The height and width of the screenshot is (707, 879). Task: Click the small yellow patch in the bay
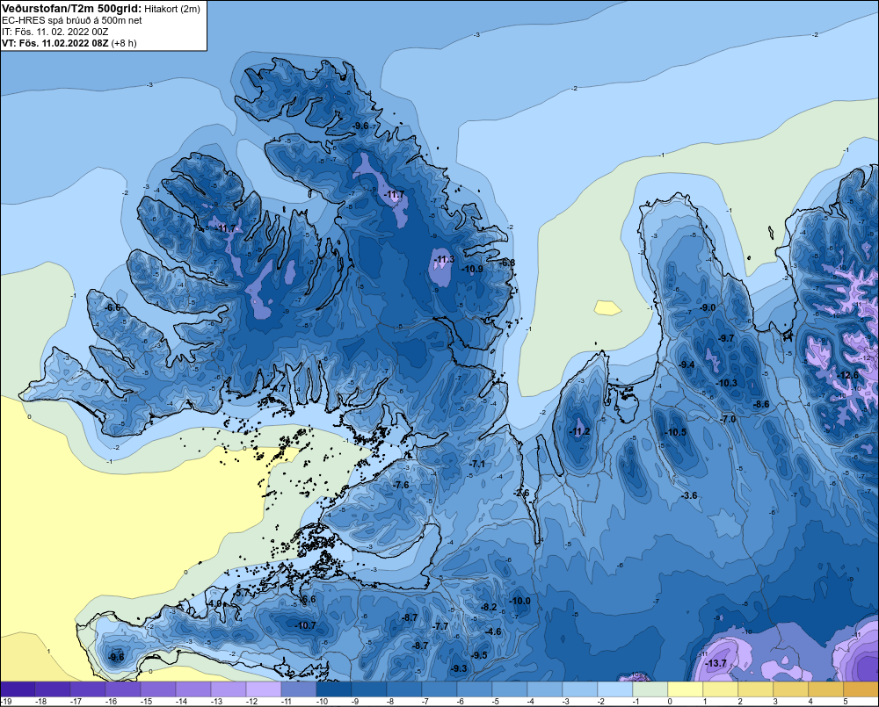[607, 307]
